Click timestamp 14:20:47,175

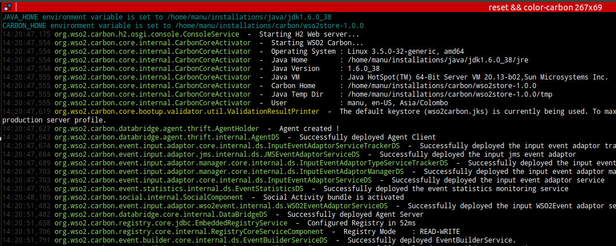pyautogui.click(x=26, y=34)
